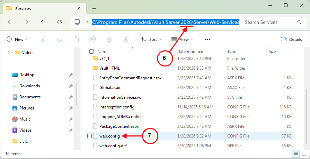Screen dimensions: 310x159
Task: Select the Logging_ADMS.config file
Action: (120, 116)
